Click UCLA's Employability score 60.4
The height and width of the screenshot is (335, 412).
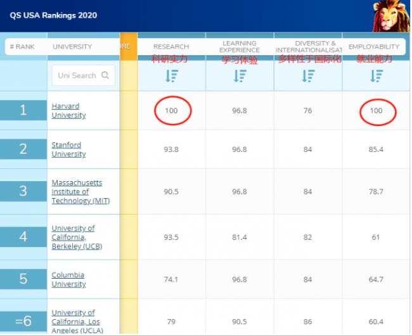point(376,322)
